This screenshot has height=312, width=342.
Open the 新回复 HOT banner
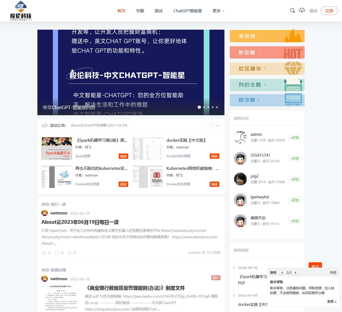pyautogui.click(x=267, y=52)
